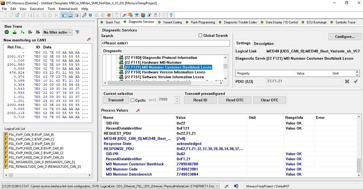
Task: Click the Read ID button
Action: (200, 100)
